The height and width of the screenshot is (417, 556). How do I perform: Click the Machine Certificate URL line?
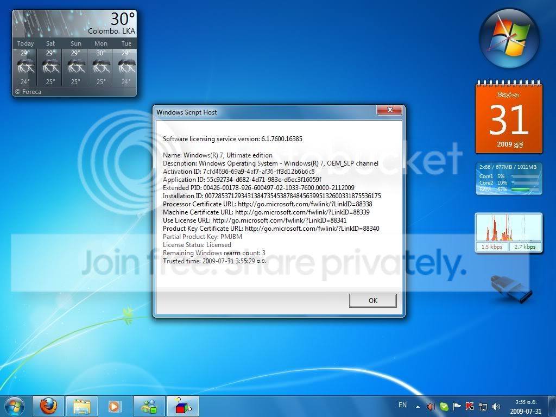[266, 212]
